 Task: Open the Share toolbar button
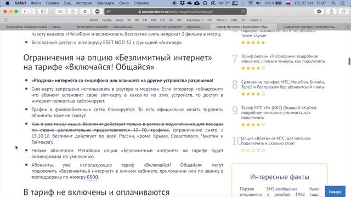point(331,11)
